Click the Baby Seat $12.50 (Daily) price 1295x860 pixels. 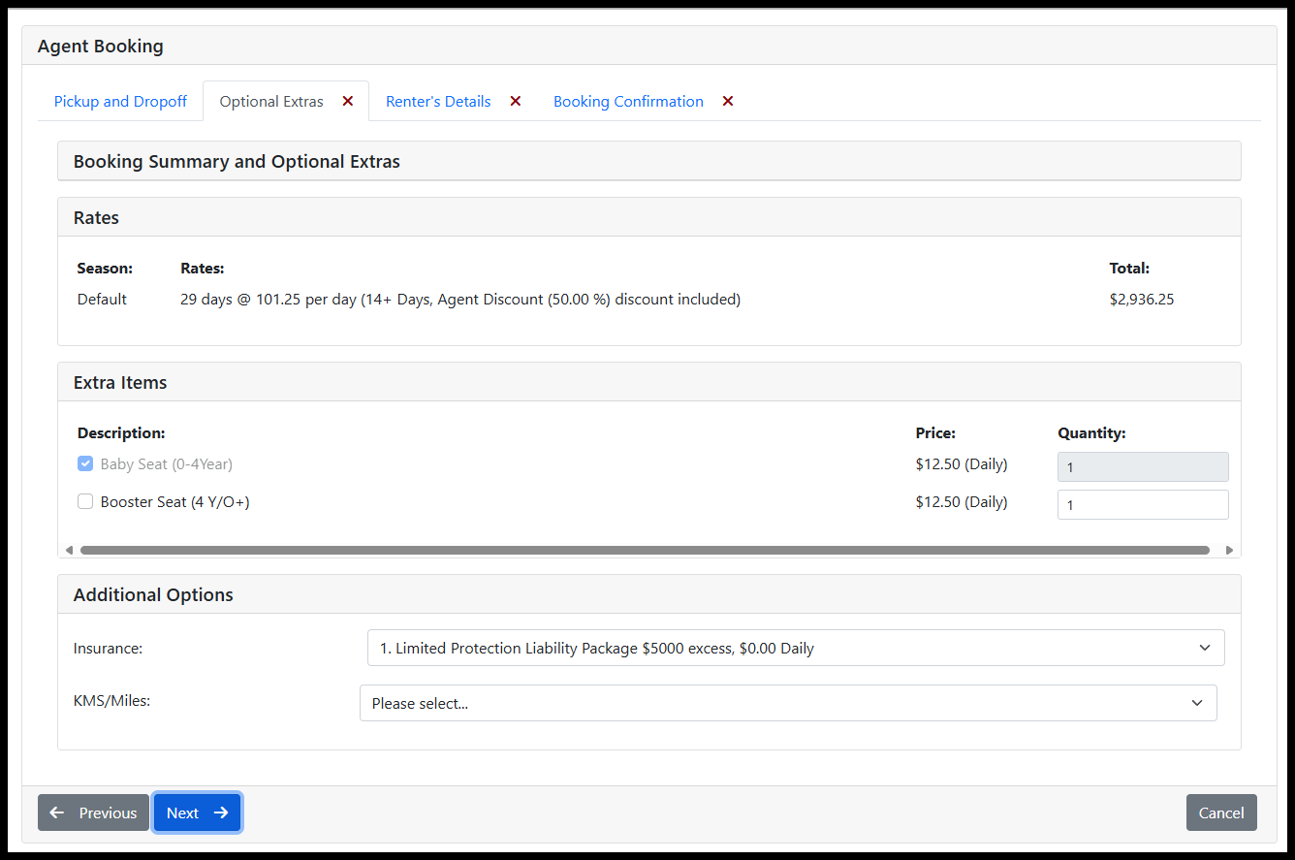pyautogui.click(x=962, y=464)
